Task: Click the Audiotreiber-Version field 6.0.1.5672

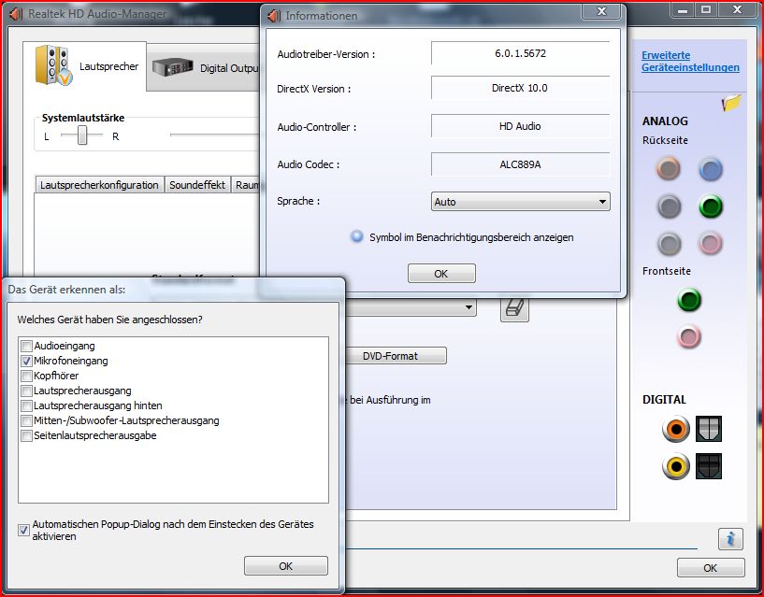Action: [x=520, y=53]
